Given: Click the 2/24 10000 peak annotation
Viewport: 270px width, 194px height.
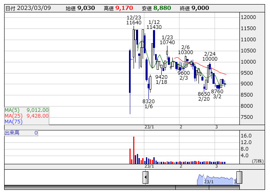Looking at the screenshot, I should point(210,57).
